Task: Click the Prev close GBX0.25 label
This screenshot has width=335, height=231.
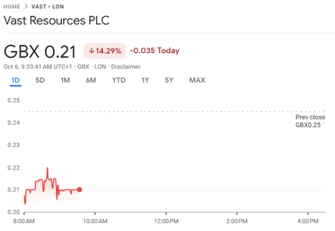Action: [x=310, y=121]
